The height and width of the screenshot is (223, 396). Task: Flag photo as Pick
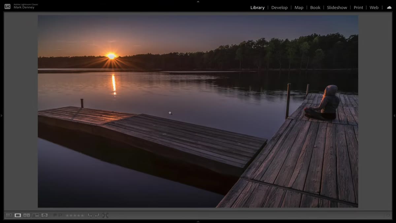click(55, 215)
